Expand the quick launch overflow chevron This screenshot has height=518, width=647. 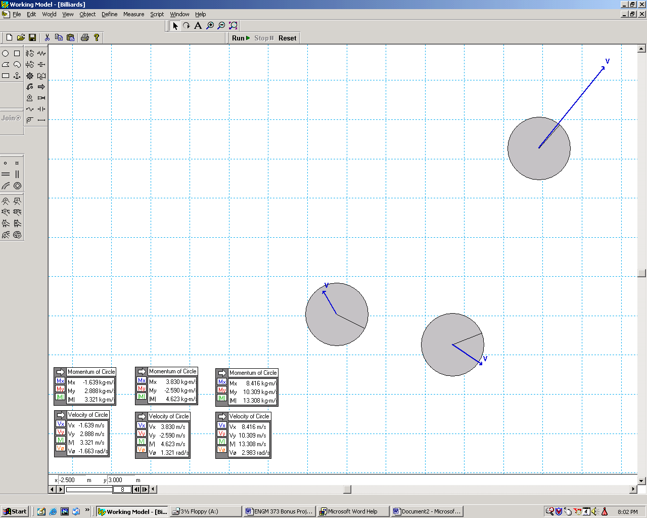click(x=87, y=510)
